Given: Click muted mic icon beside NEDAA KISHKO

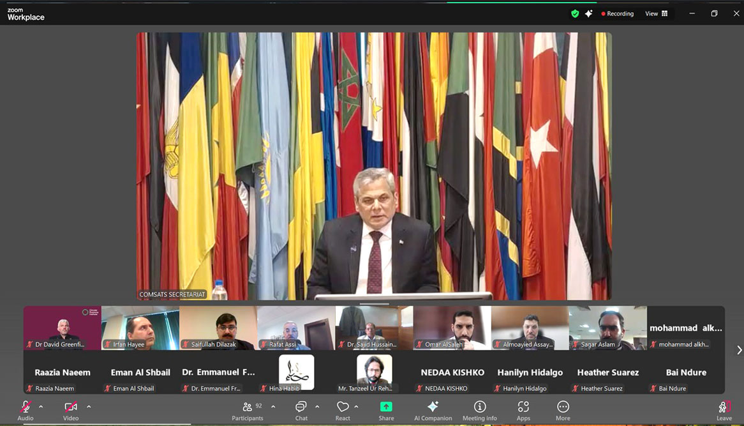Looking at the screenshot, I should [x=419, y=388].
